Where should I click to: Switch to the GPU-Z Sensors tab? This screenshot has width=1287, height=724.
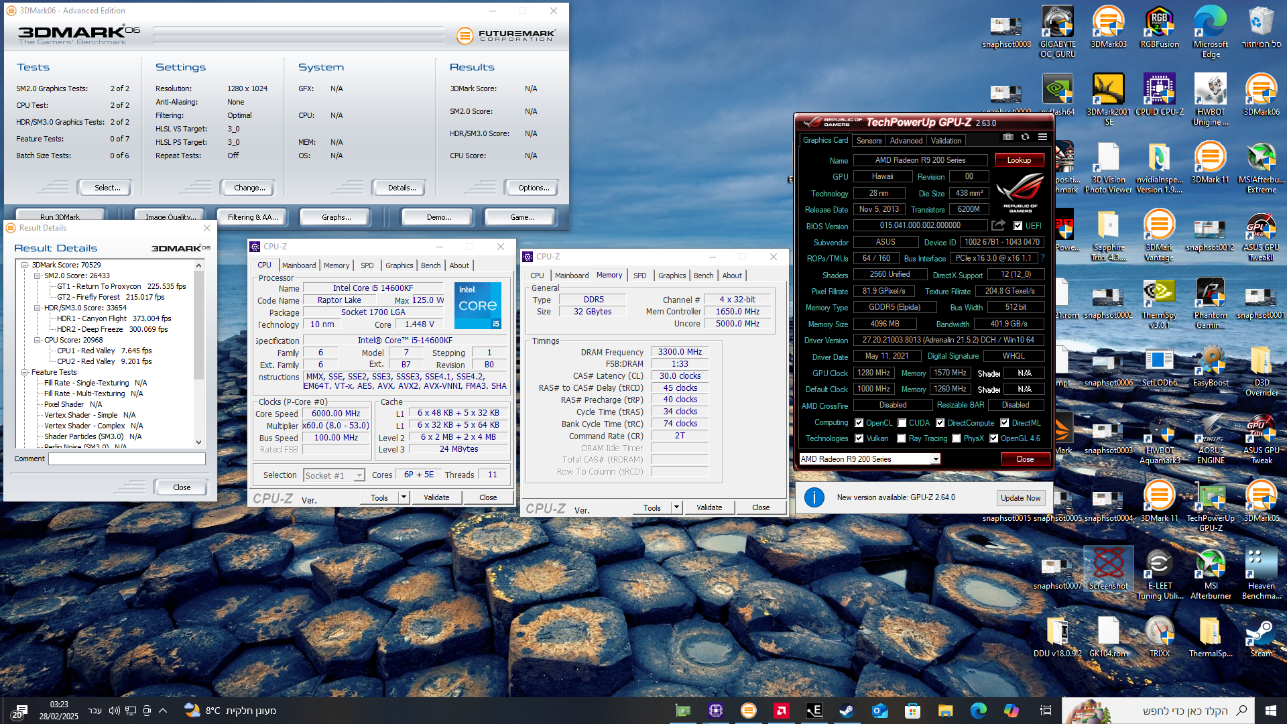869,141
